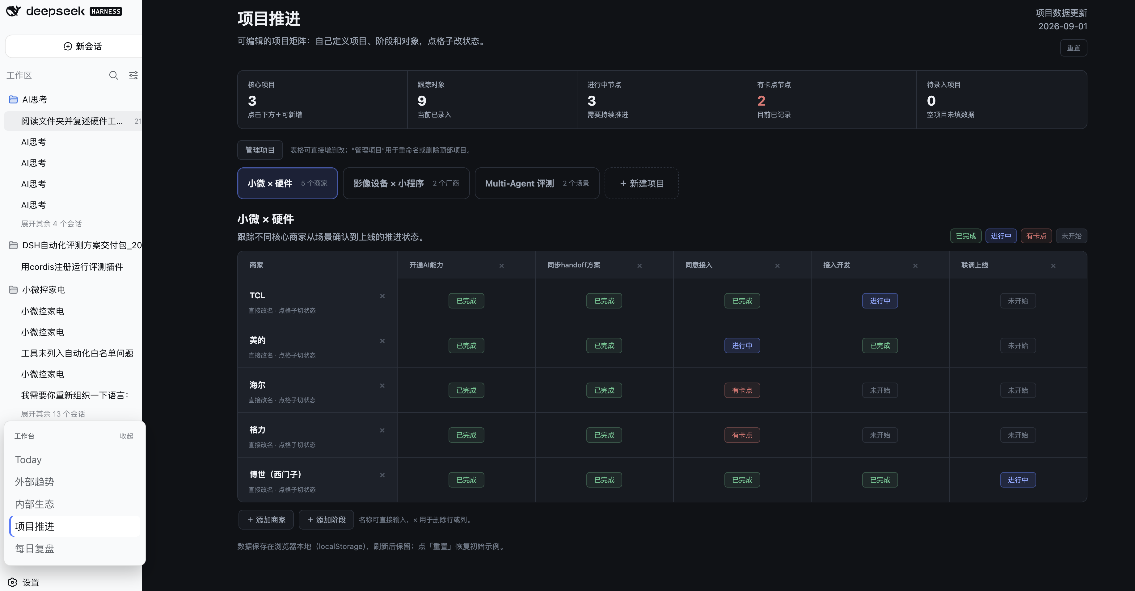Switch to 影像设备 × 小程序 project tab
This screenshot has height=591, width=1135.
click(406, 183)
